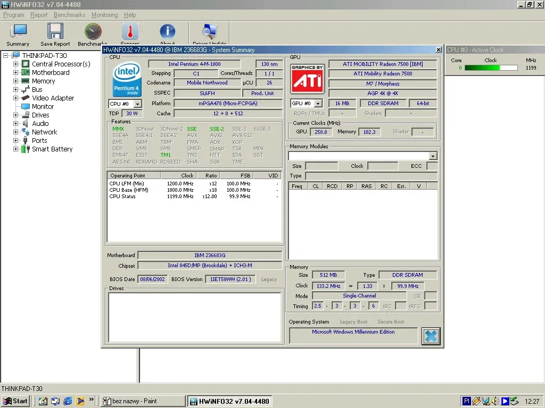The image size is (545, 408).
Task: Click the HWiNFO32 taskbar button
Action: (230, 401)
